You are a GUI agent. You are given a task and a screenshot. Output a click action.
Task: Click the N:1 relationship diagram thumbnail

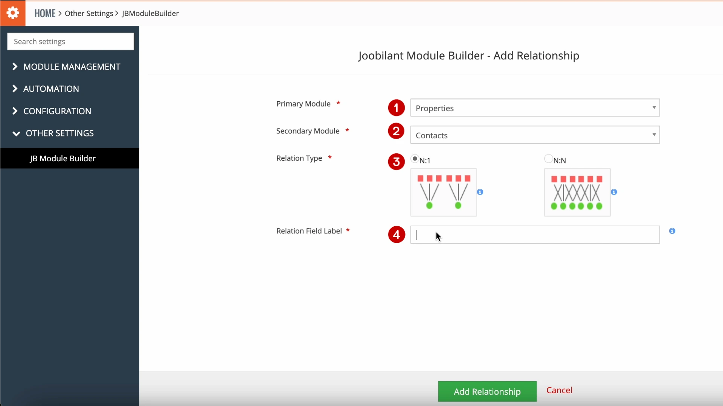[444, 192]
